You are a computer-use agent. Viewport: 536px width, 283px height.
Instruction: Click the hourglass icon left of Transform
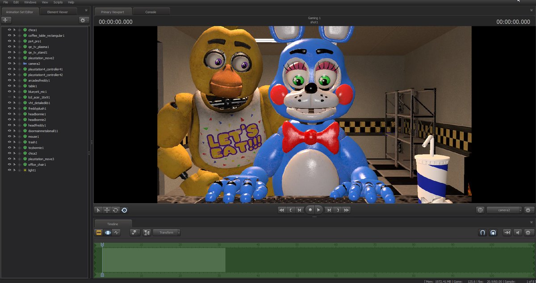(147, 232)
